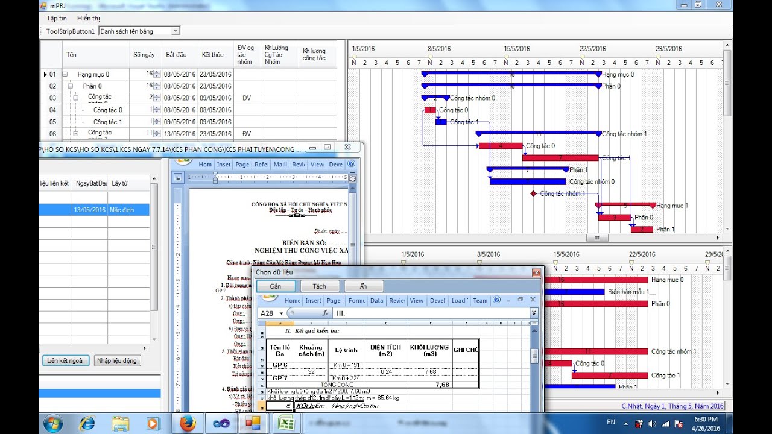Open the Tập tin menu
Viewport: 772px width, 434px height.
coord(57,18)
